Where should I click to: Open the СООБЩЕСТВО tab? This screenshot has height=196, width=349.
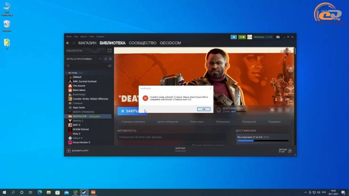click(142, 43)
